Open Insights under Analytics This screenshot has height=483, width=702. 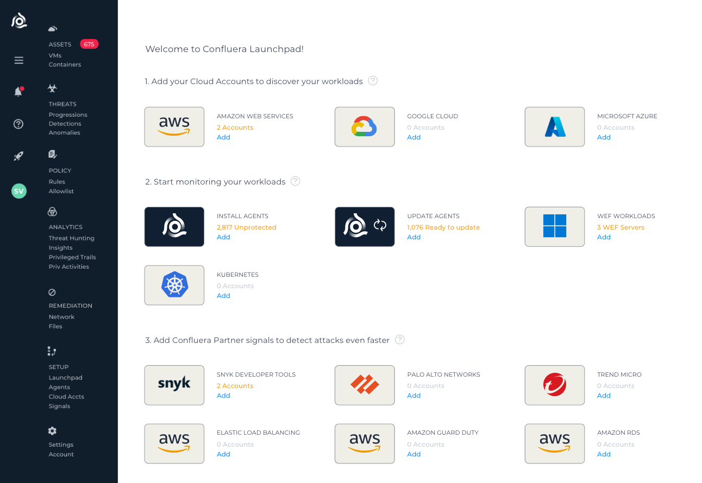point(60,248)
